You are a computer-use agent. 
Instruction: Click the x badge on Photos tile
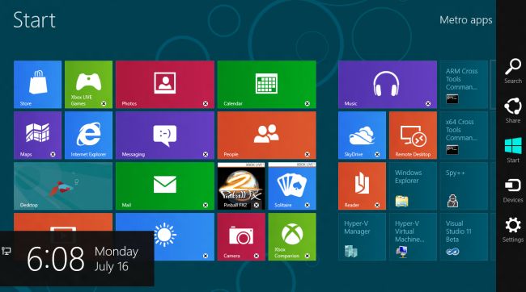coord(206,104)
